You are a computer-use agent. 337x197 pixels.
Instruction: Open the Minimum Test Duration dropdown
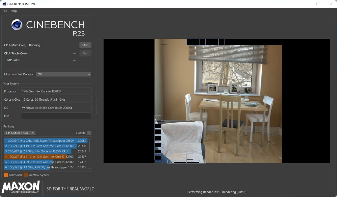point(64,74)
